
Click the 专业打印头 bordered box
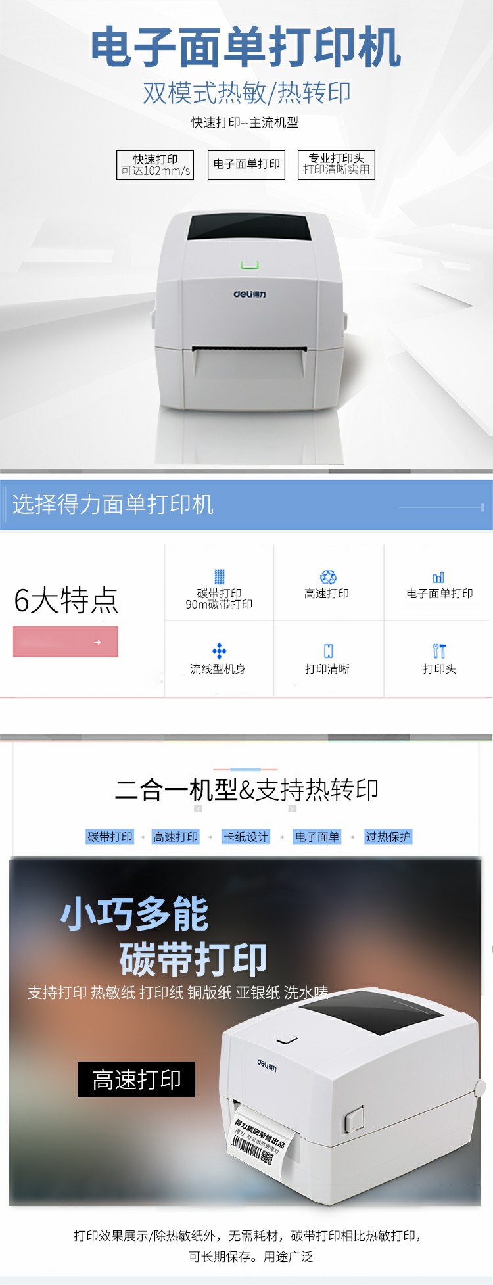pyautogui.click(x=337, y=165)
